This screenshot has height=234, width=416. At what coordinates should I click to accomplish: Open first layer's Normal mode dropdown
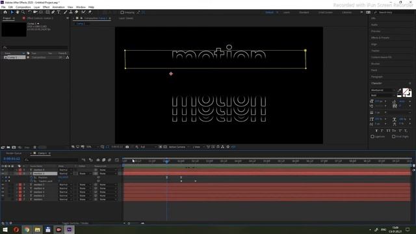click(65, 170)
